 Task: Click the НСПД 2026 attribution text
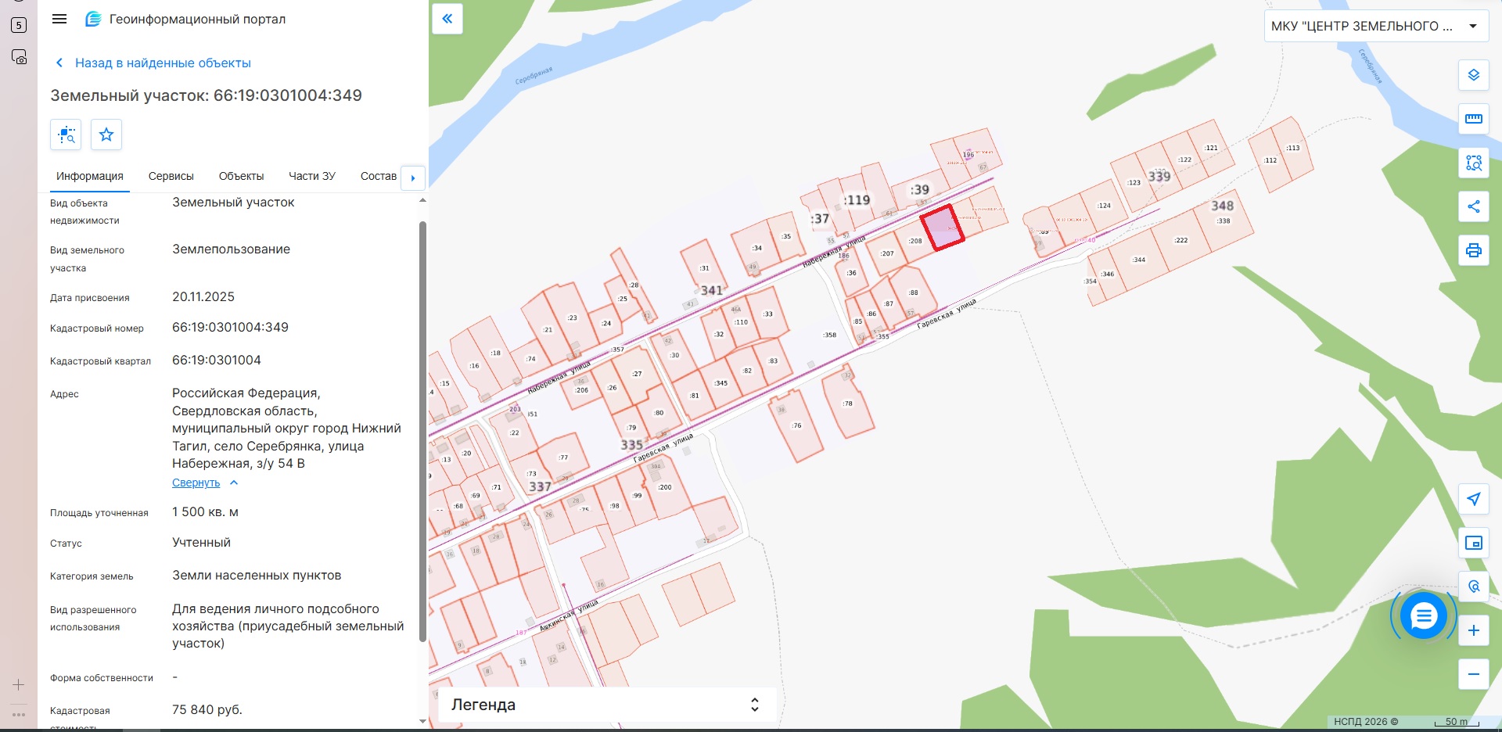point(1366,722)
